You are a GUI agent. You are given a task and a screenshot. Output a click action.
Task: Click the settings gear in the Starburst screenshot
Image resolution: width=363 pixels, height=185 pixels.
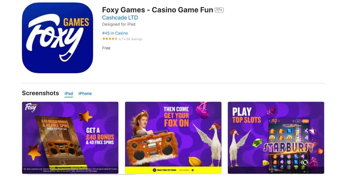(293, 121)
